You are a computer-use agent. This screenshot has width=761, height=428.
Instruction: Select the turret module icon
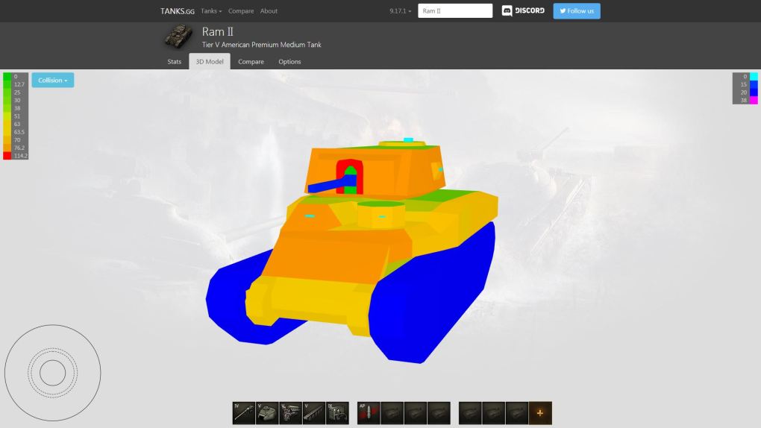point(267,413)
